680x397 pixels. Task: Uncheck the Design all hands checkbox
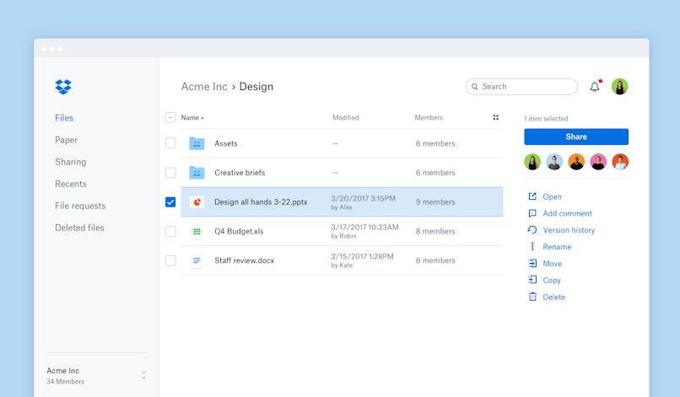click(170, 202)
